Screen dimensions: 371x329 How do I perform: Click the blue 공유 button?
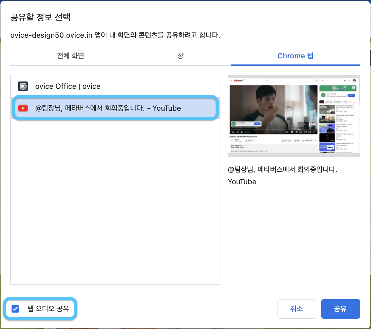coord(340,309)
